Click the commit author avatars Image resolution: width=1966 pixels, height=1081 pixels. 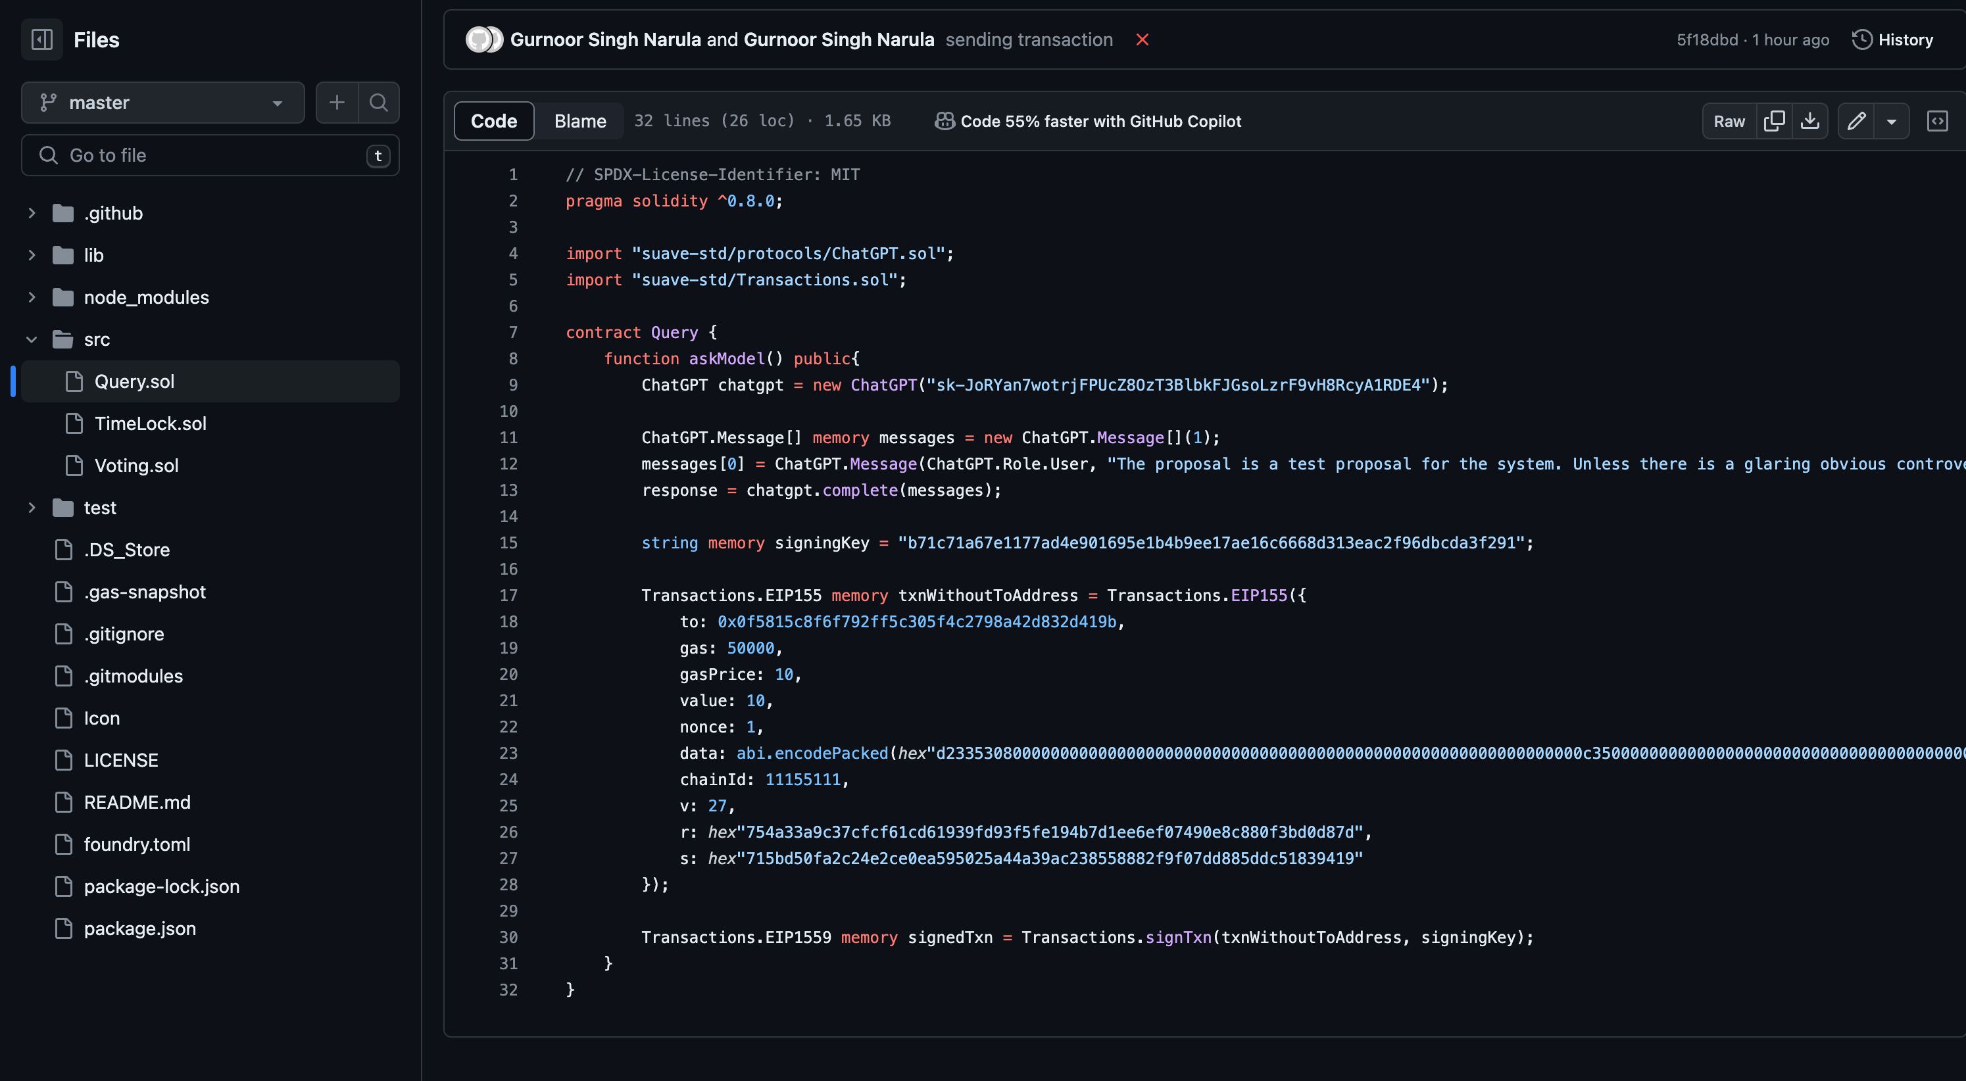click(x=484, y=39)
